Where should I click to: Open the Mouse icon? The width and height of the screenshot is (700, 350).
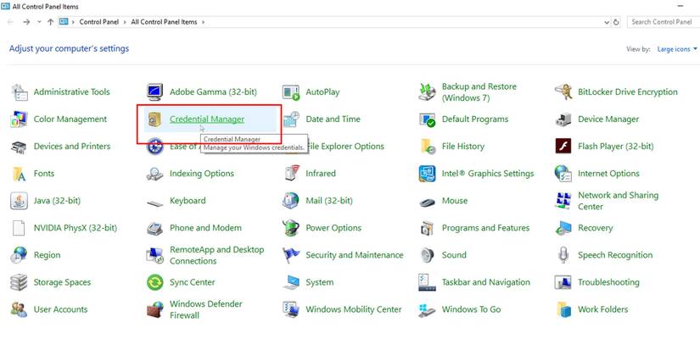pos(428,203)
